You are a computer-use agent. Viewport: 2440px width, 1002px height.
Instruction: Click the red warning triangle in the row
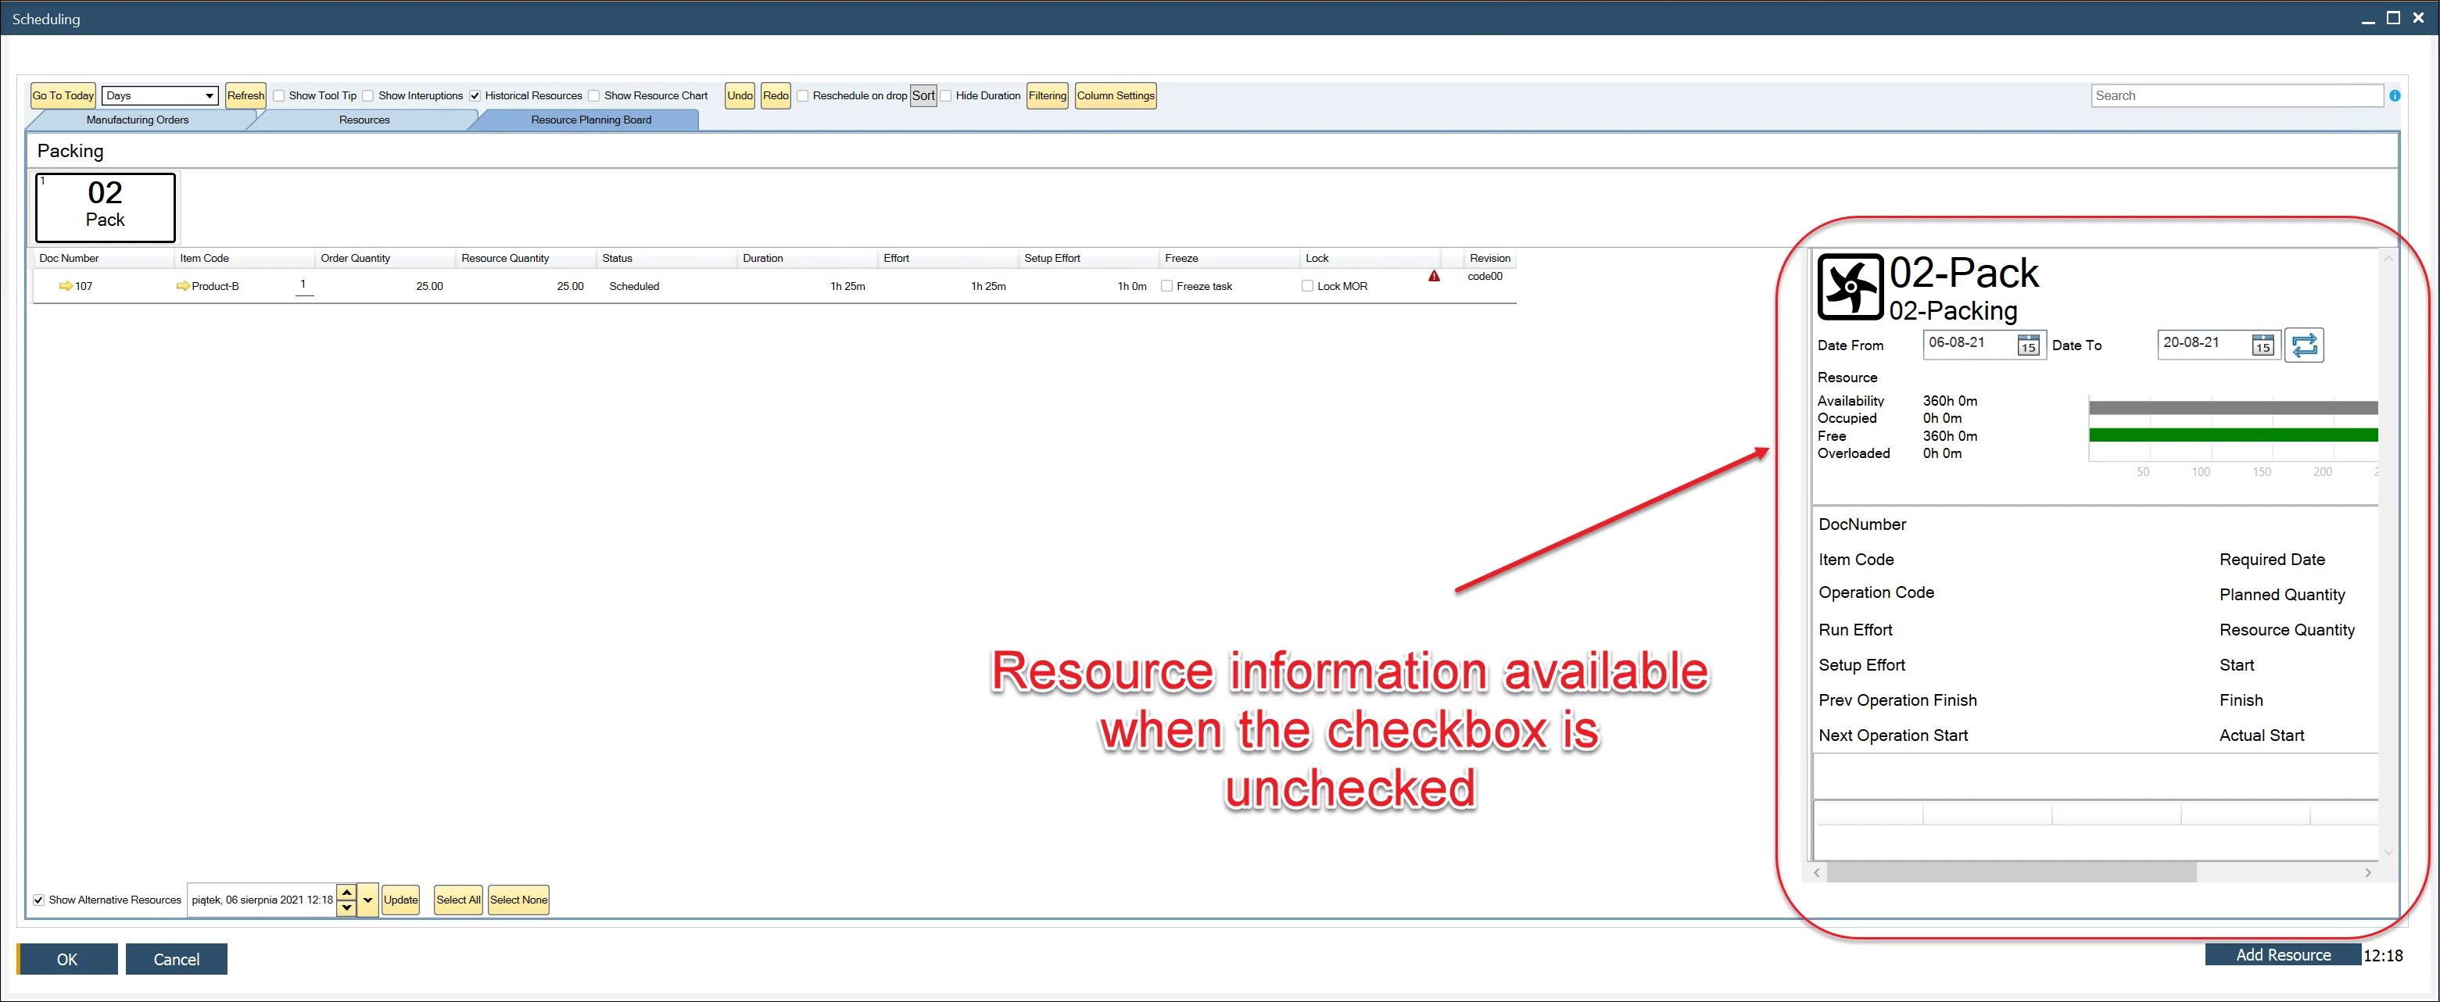click(x=1434, y=277)
